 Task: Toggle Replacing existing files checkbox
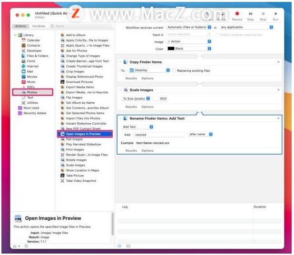[x=174, y=71]
